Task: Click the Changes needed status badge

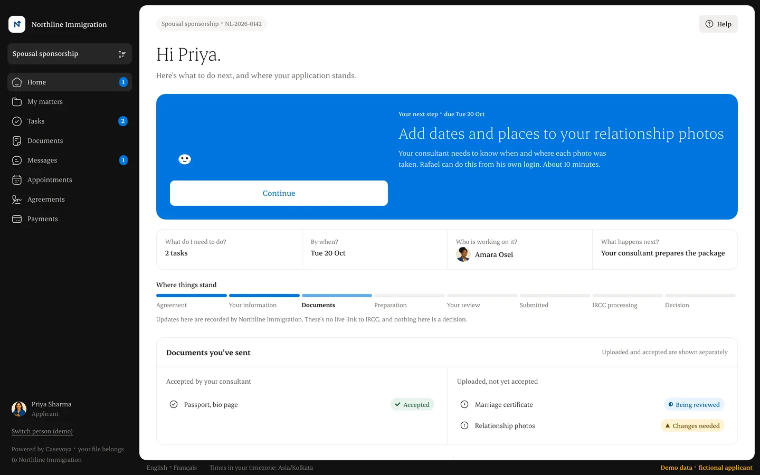Action: tap(692, 426)
